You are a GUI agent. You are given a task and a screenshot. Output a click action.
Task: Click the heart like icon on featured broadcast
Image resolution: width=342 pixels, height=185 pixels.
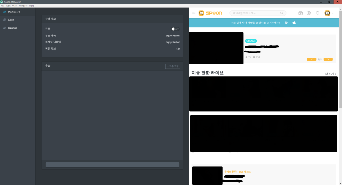[254, 57]
